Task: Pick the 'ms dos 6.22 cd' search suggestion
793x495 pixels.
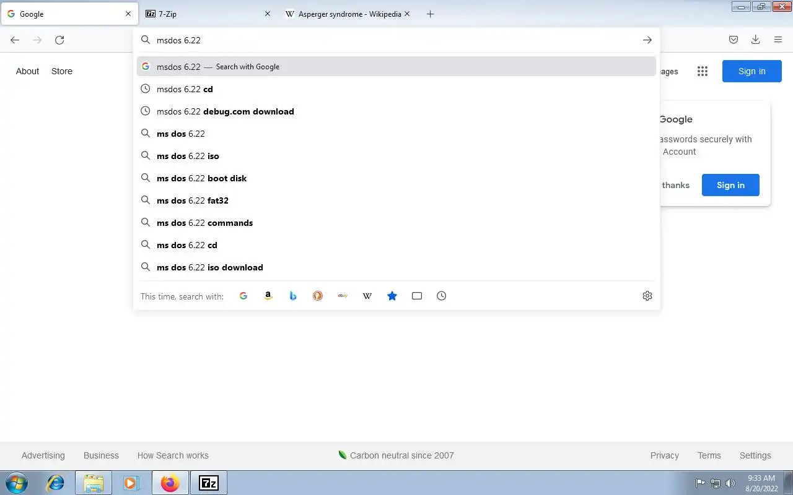Action: [396, 245]
